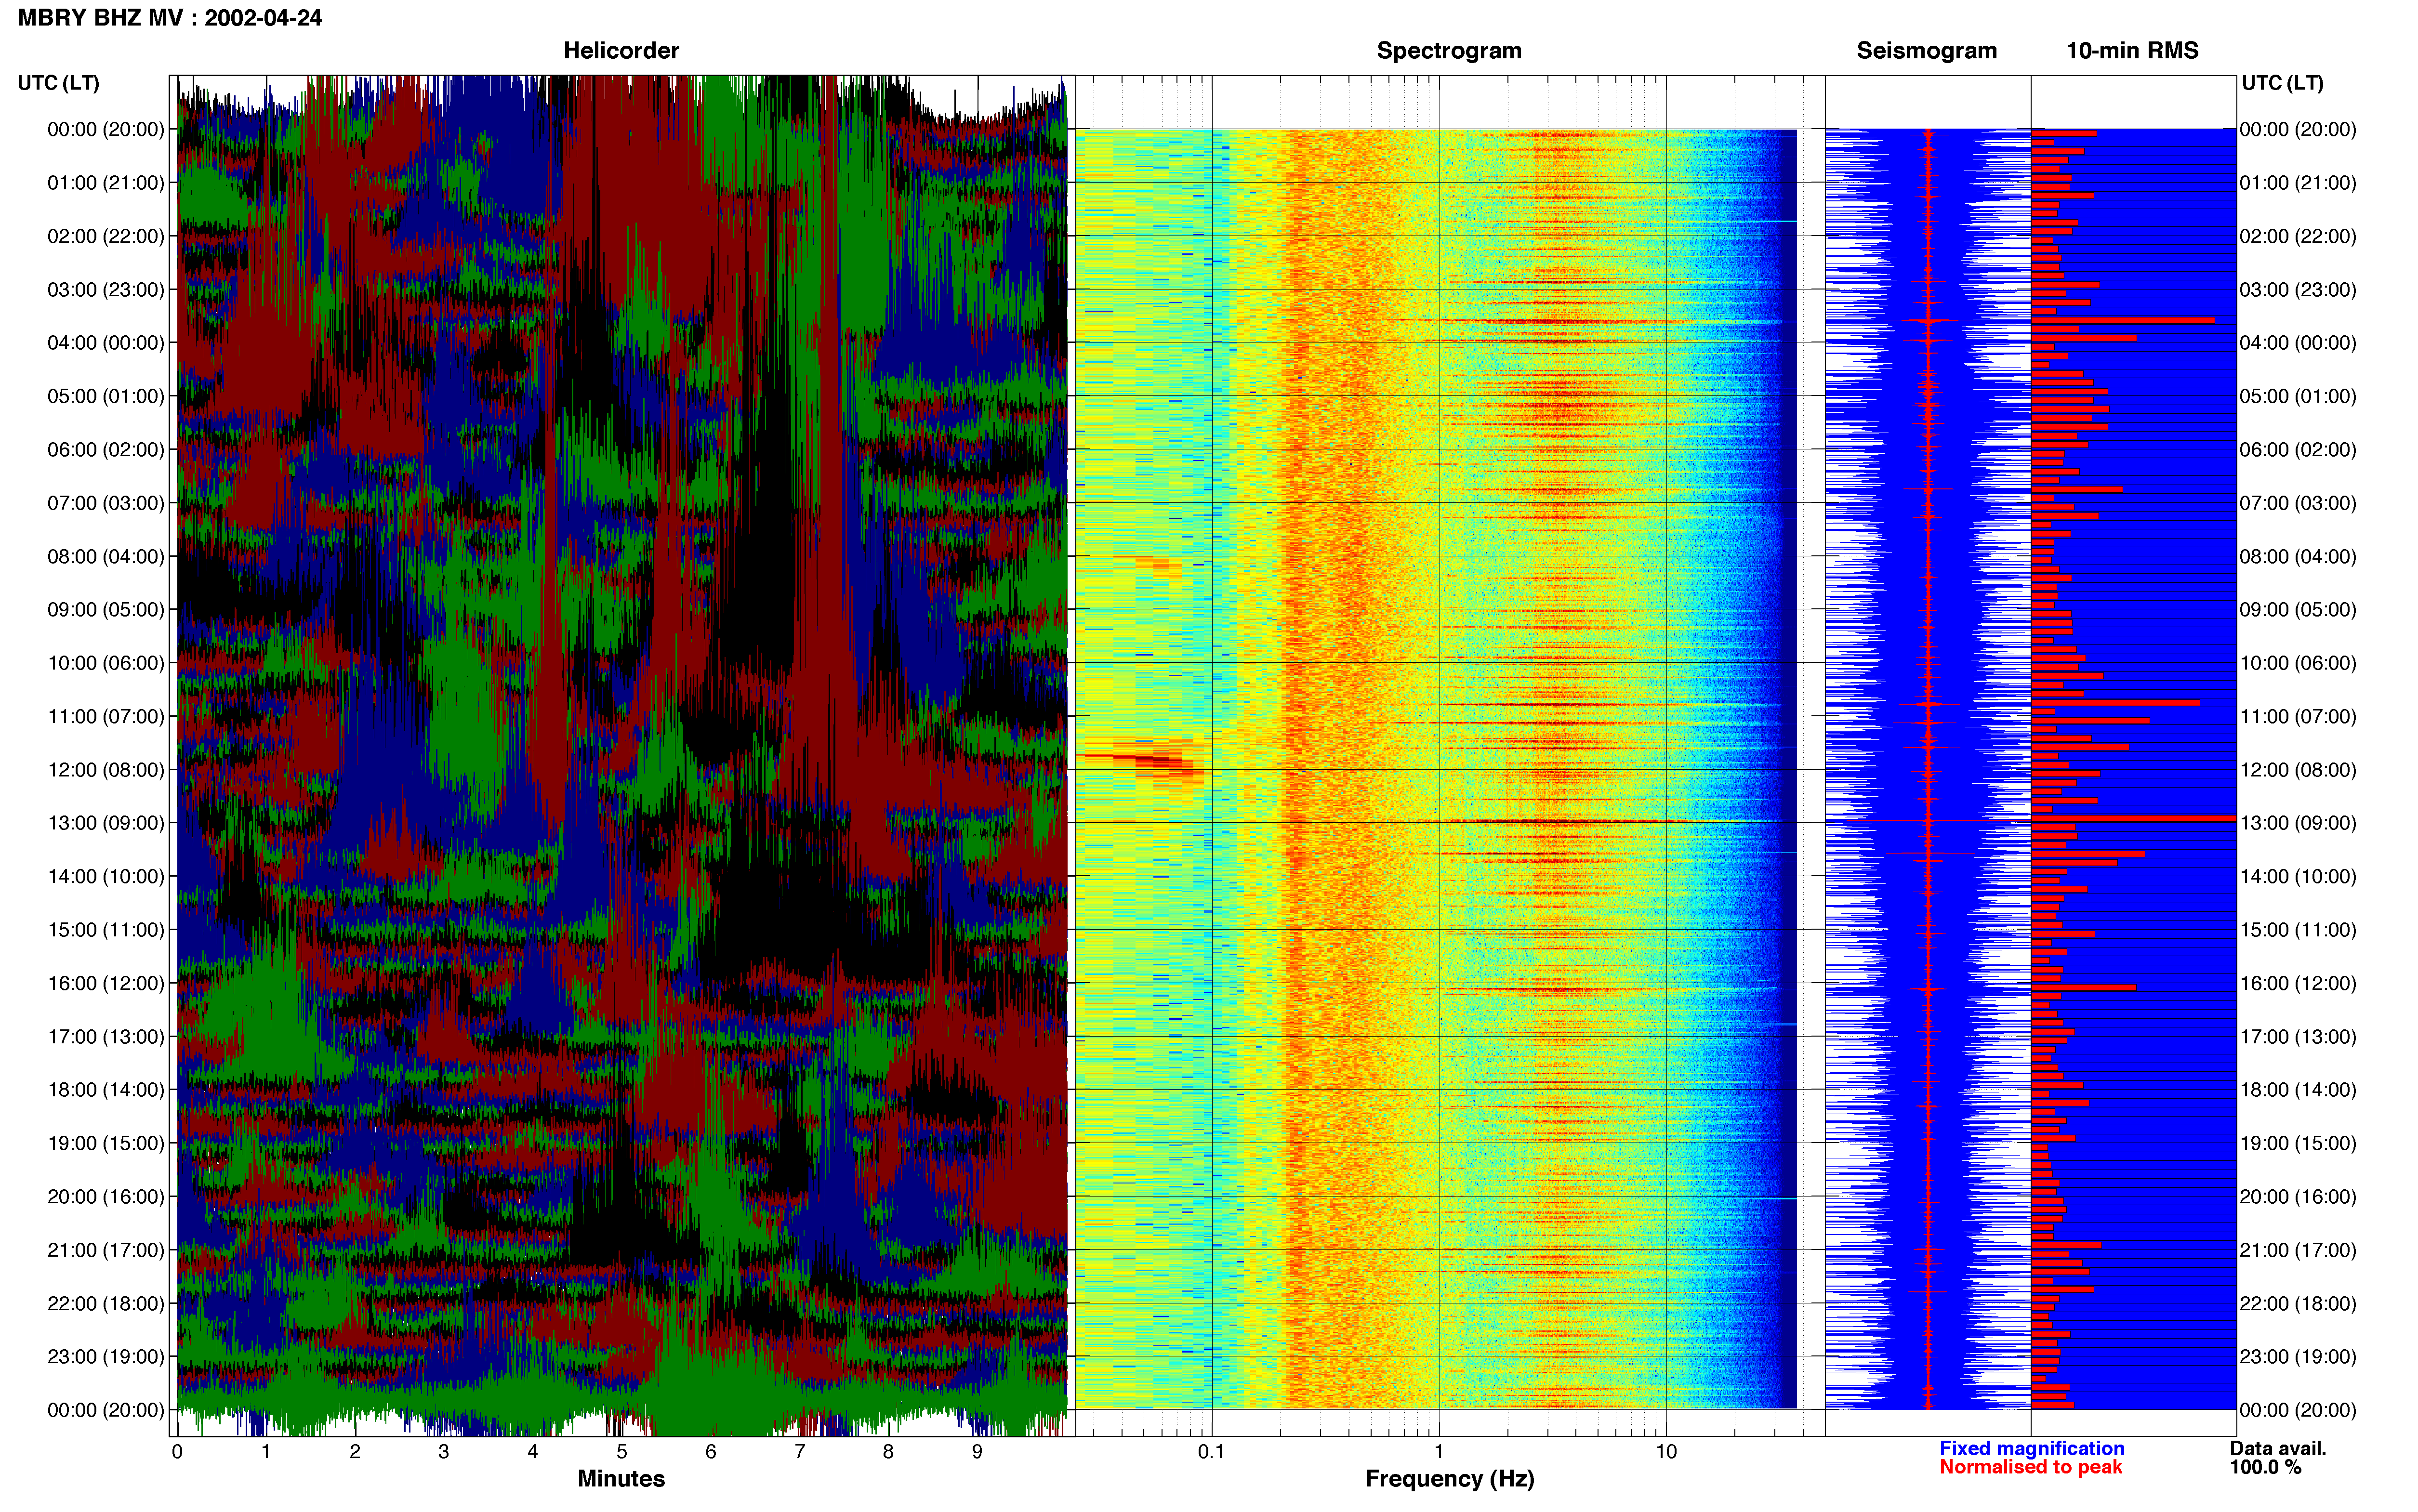Click left-axis time label 12:00 (08:00)
2418x1512 pixels.
pos(106,770)
